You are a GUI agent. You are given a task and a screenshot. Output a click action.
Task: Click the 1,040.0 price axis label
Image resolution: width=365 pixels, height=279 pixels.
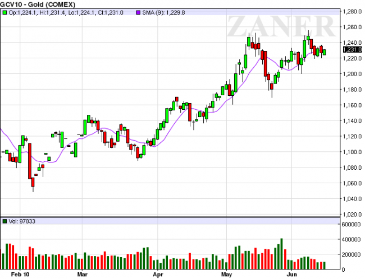pyautogui.click(x=352, y=199)
